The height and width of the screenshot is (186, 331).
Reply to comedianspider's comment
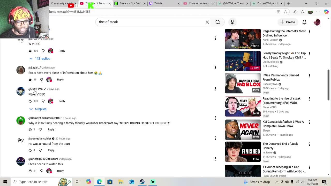click(51, 150)
